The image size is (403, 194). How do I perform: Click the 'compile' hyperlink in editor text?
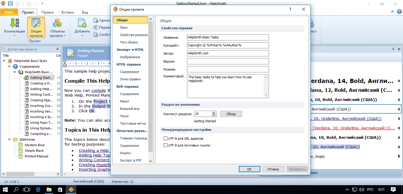click(x=99, y=91)
